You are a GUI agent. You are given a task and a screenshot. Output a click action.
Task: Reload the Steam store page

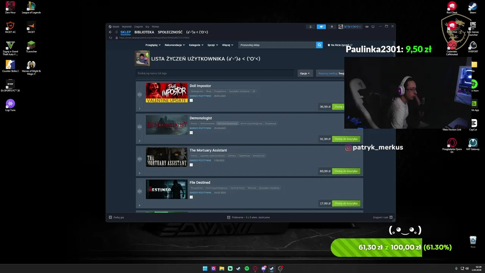point(110,38)
